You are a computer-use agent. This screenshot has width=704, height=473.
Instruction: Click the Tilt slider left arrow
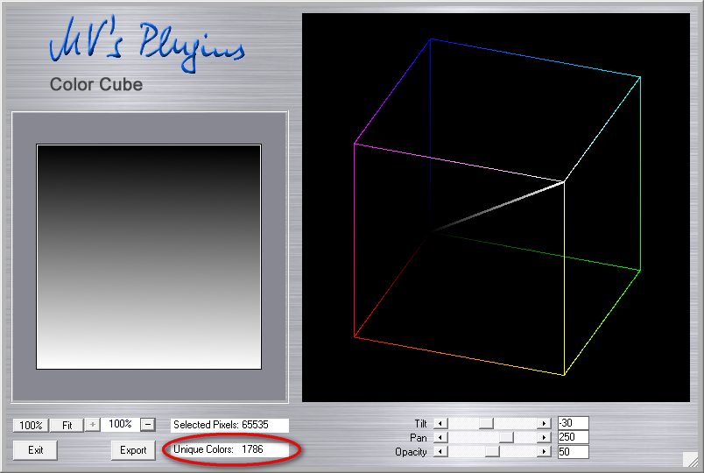(440, 423)
